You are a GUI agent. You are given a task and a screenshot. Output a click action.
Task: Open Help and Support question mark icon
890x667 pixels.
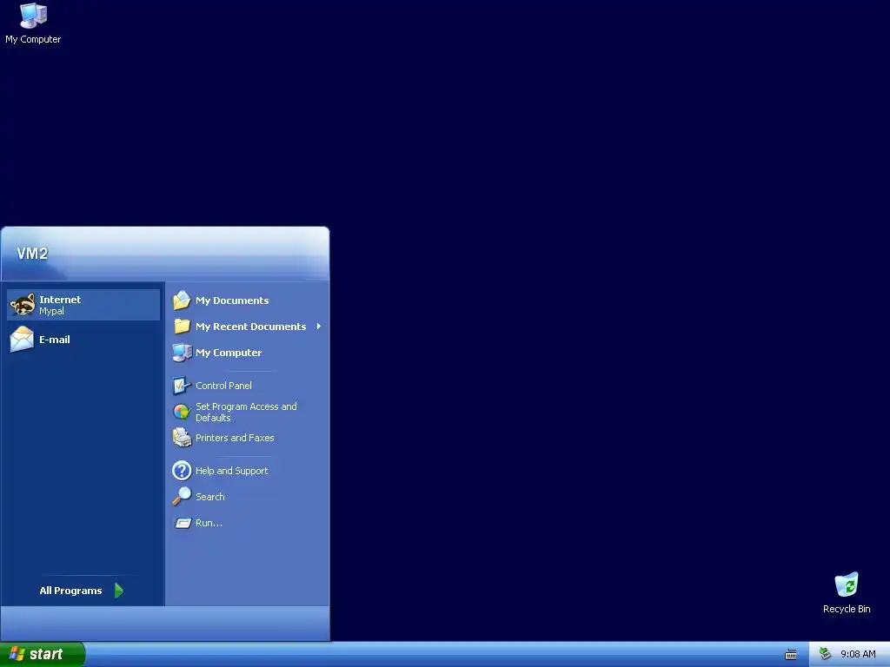(x=182, y=470)
